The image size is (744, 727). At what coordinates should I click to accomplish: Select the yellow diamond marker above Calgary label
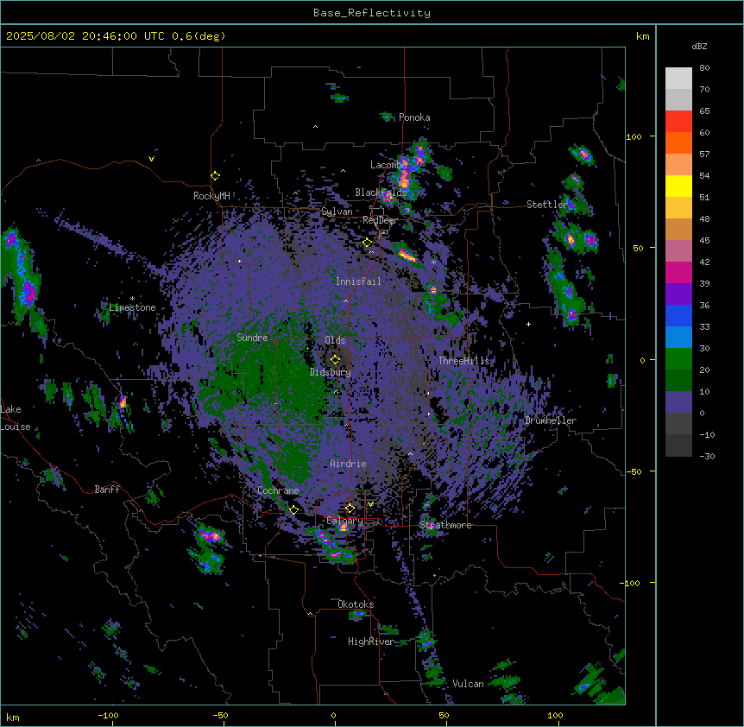coord(350,509)
